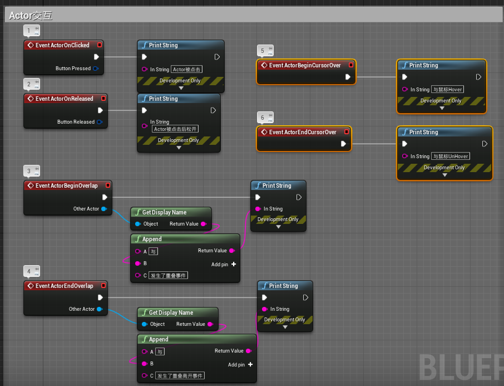Select the Other Actor pin on Event ActorBeginOverlap
Viewport: 504px width, 386px height.
[x=103, y=209]
